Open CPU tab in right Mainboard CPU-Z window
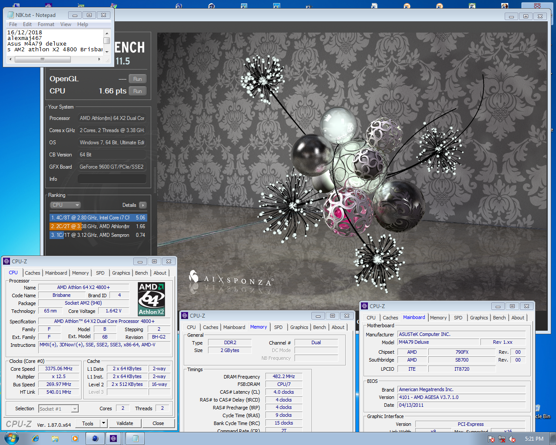 [x=371, y=318]
